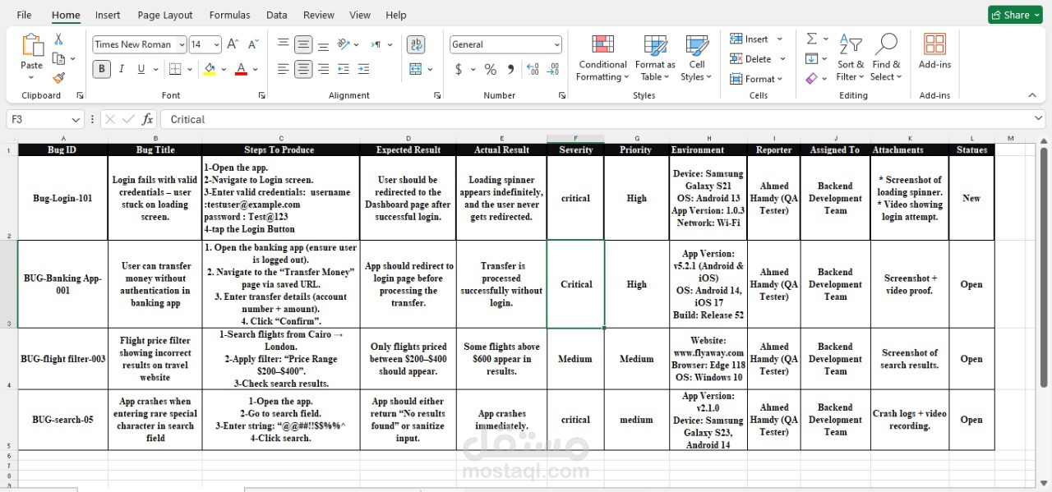Apply Comma Style format
Image resolution: width=1052 pixels, height=492 pixels.
point(511,69)
